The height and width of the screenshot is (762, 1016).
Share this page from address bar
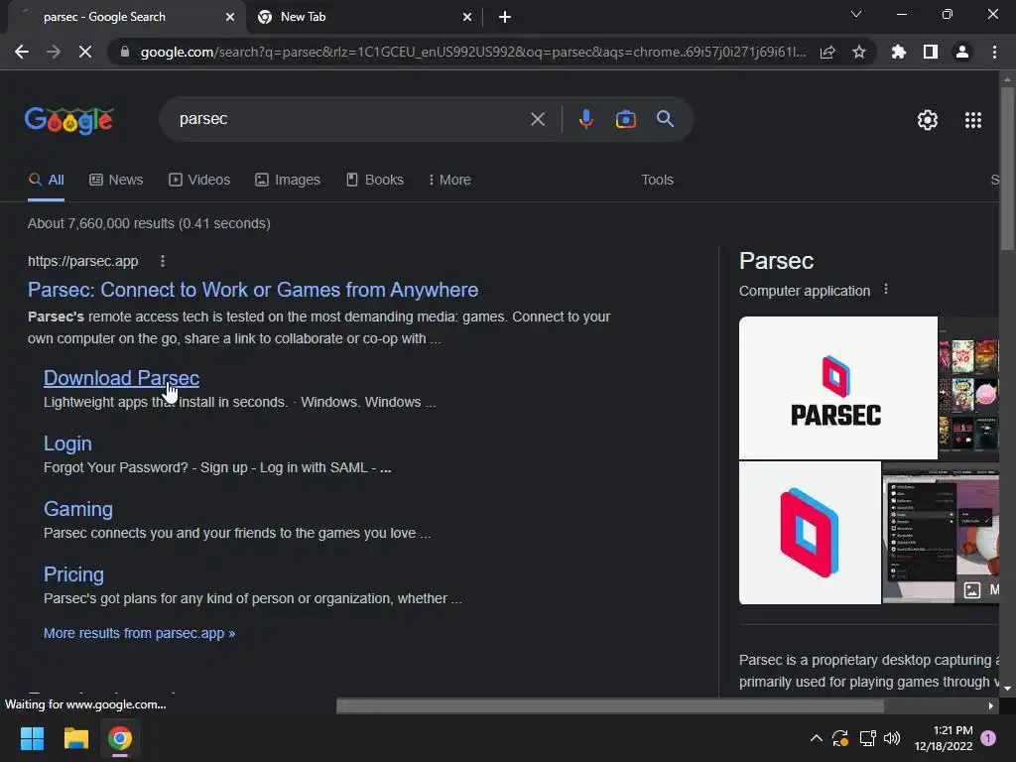pos(827,52)
